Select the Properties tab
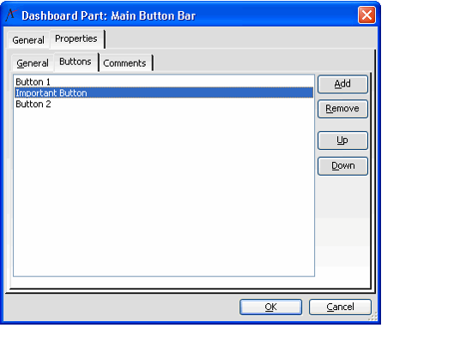This screenshot has width=454, height=340. click(76, 39)
